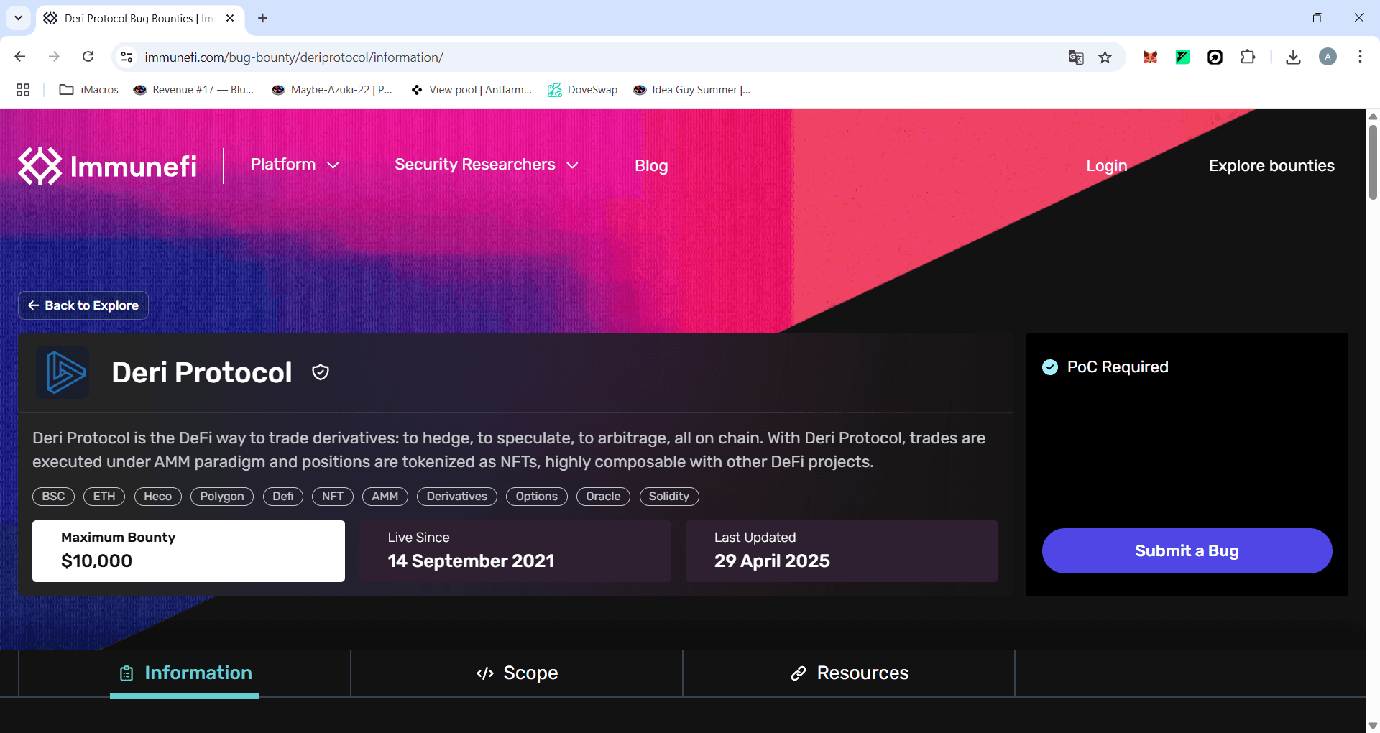Screen dimensions: 1380x733
Task: Open the Extensions puzzle menu
Action: (x=1248, y=57)
